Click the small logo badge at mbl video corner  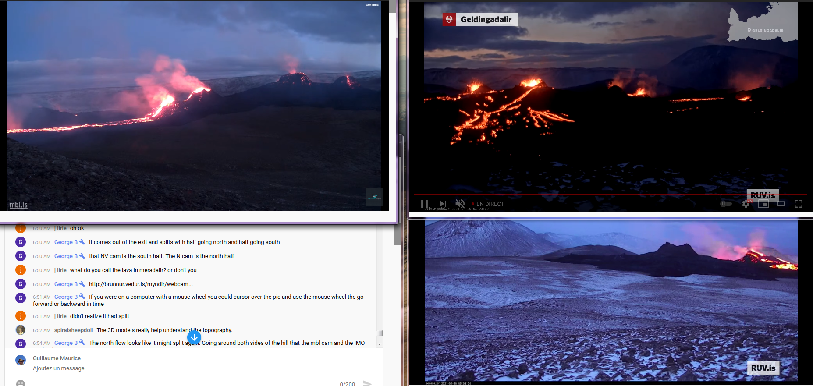coord(375,197)
